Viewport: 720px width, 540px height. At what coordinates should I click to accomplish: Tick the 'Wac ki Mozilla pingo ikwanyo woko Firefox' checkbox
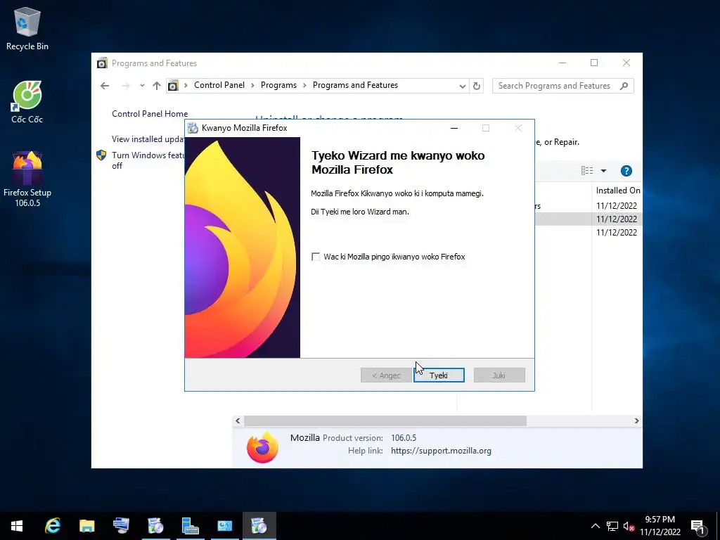tap(316, 257)
